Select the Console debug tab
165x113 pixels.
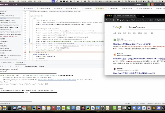(42, 66)
